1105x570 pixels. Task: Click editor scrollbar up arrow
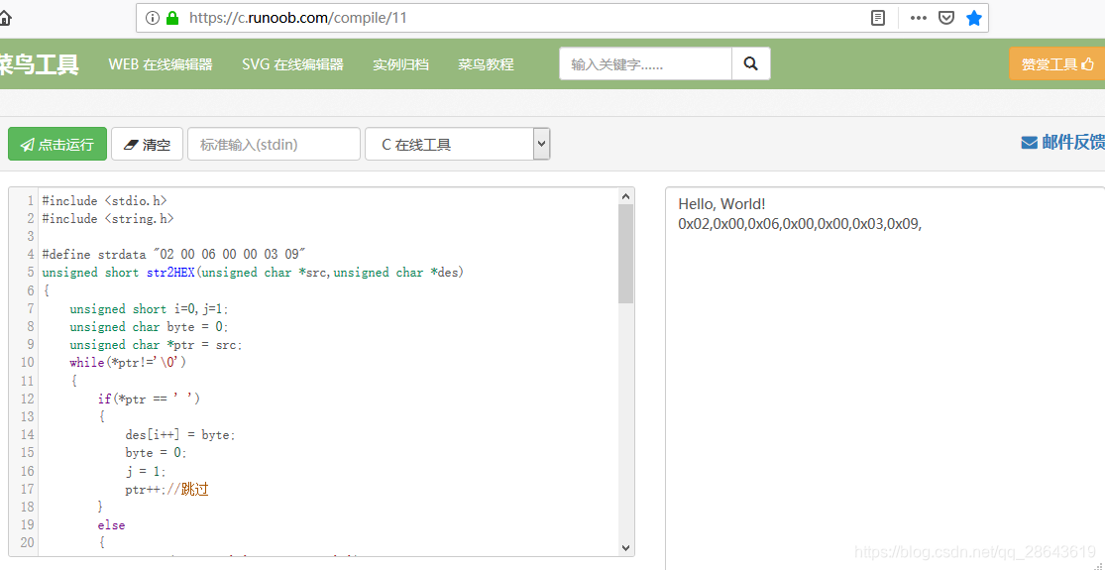point(625,196)
